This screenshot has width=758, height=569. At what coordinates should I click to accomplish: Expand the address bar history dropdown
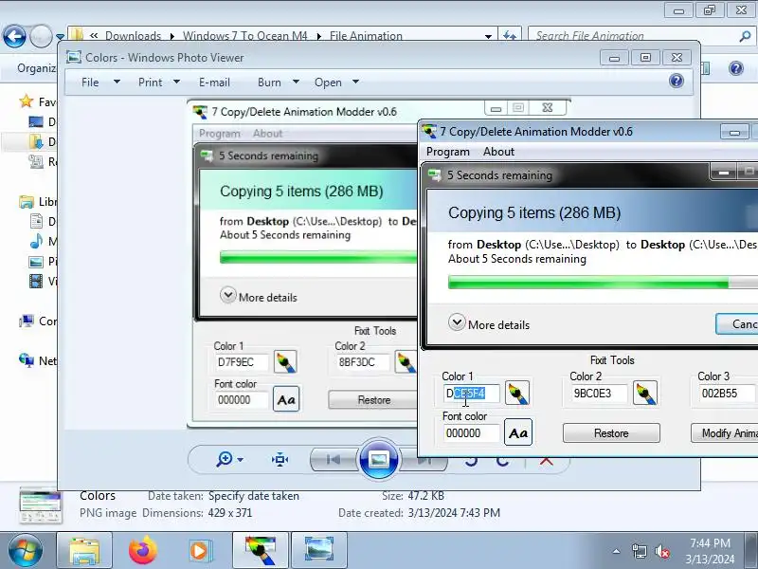coord(488,36)
